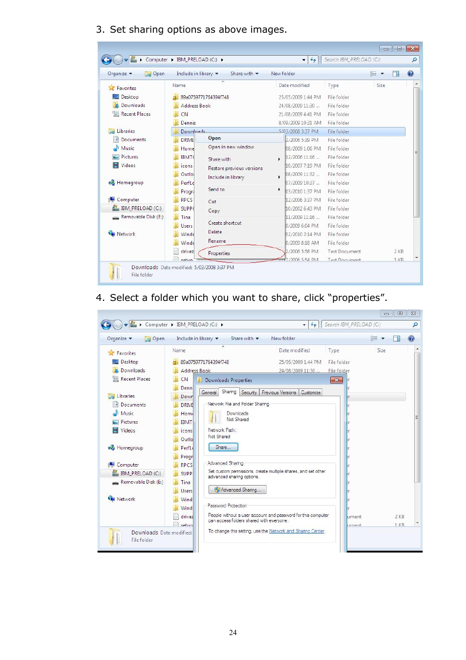Click New folder in the Explorer toolbar behind Downloads Properties

tap(283, 339)
